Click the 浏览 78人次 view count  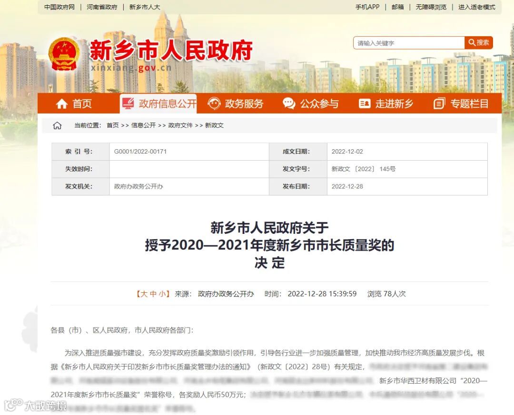coord(386,294)
